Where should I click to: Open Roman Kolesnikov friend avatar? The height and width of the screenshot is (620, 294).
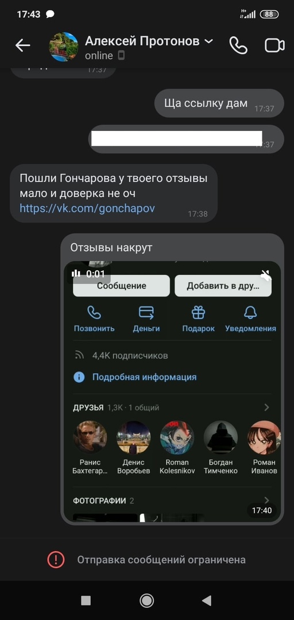coord(177,437)
